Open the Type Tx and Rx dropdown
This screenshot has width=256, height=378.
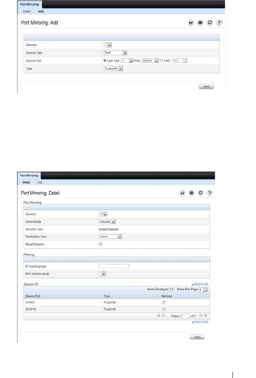click(x=113, y=69)
